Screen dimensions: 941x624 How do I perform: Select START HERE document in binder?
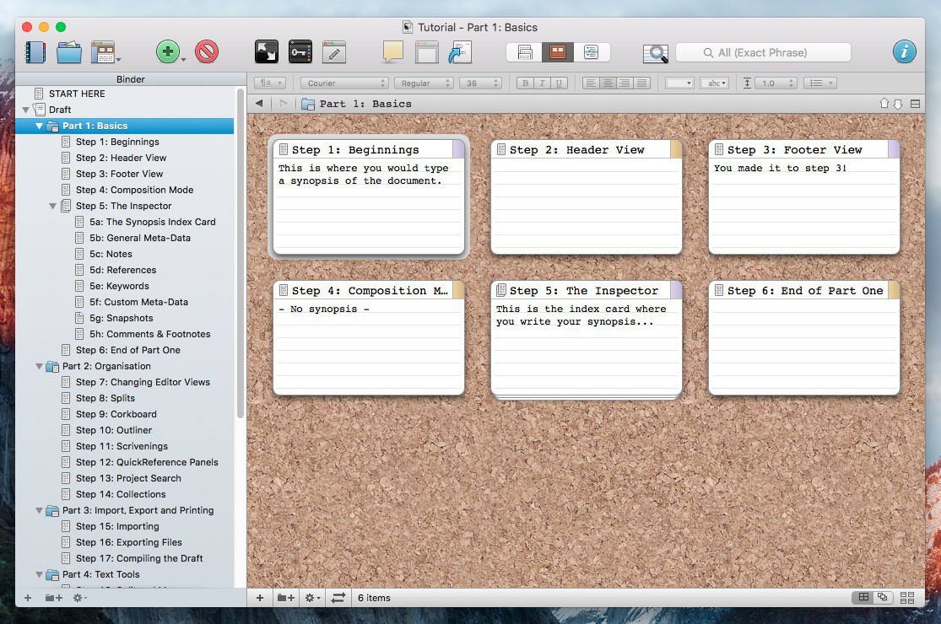76,94
